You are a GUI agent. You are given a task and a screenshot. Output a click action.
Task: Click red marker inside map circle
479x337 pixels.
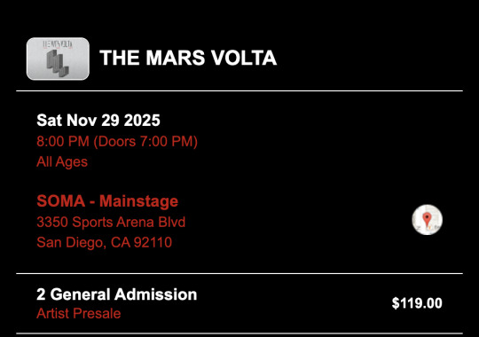[427, 220]
